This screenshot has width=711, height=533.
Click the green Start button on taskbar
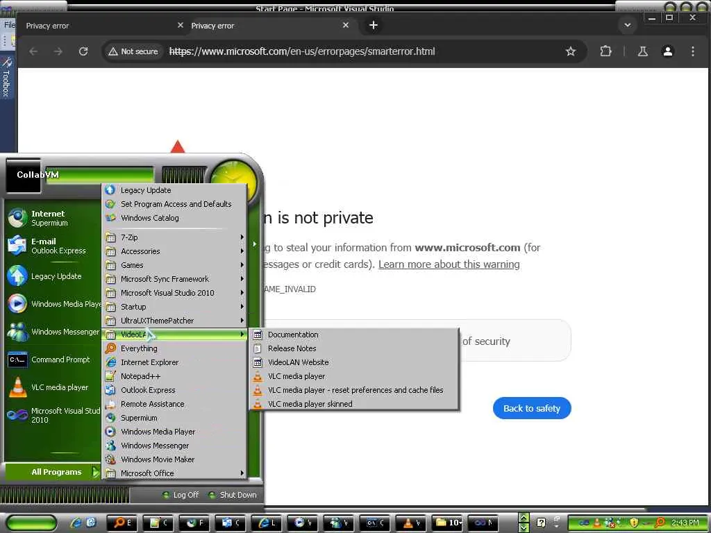[31, 523]
